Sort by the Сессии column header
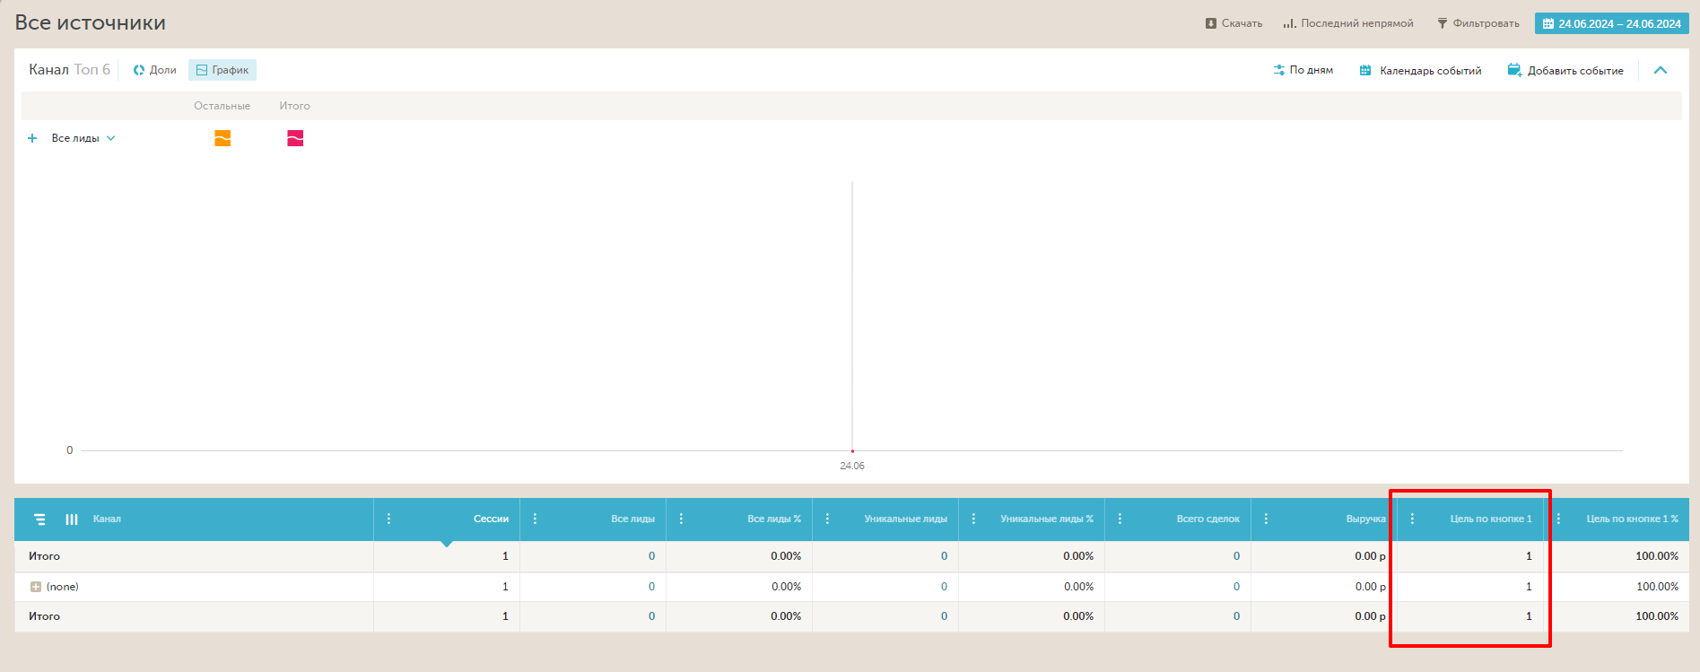 click(x=491, y=519)
